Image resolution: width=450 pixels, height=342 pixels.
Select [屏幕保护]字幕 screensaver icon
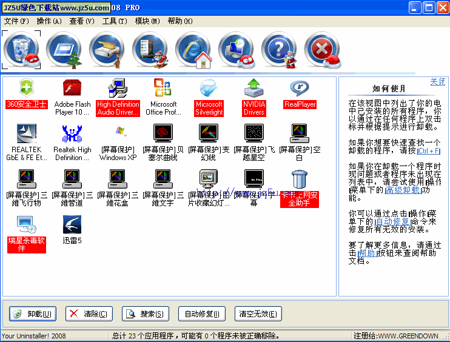coord(254,179)
